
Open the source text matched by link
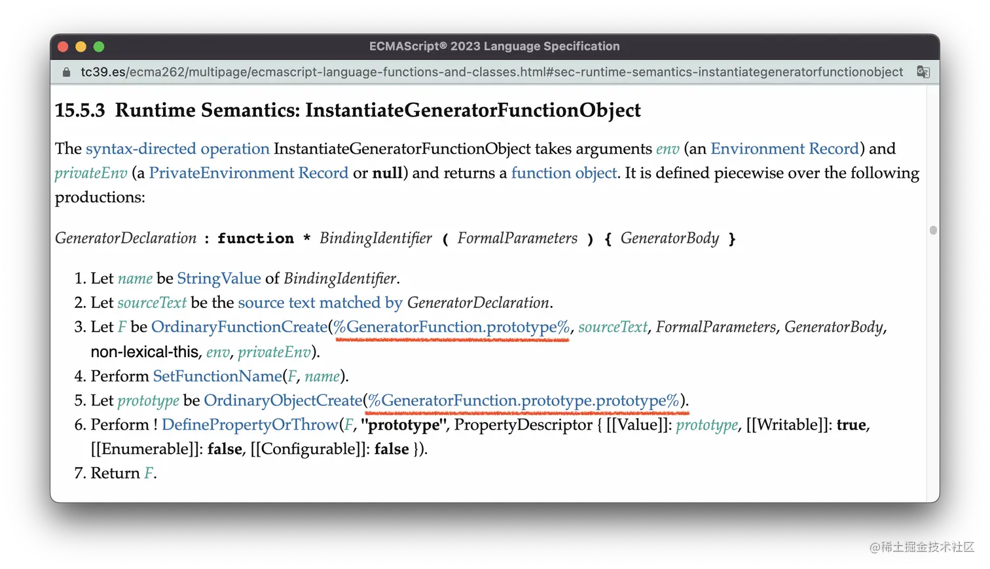tap(320, 303)
